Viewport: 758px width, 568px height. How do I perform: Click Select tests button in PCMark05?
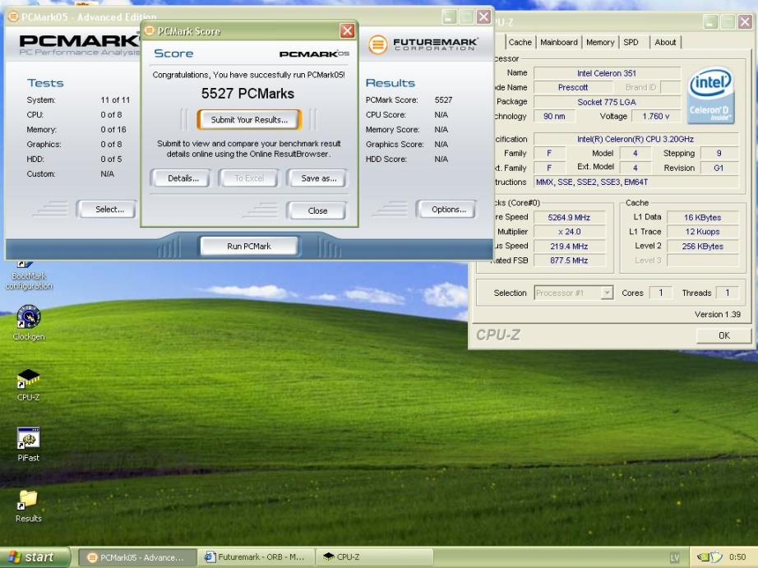tap(109, 210)
